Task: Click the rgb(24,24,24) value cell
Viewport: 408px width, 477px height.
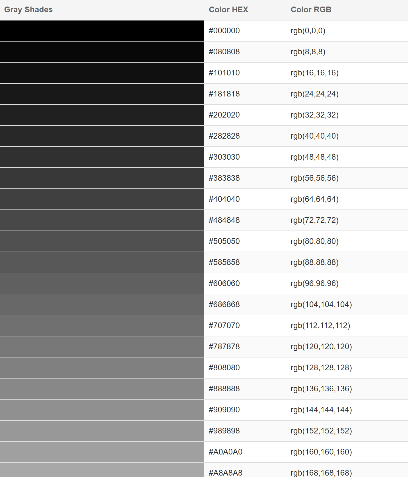Action: click(315, 94)
